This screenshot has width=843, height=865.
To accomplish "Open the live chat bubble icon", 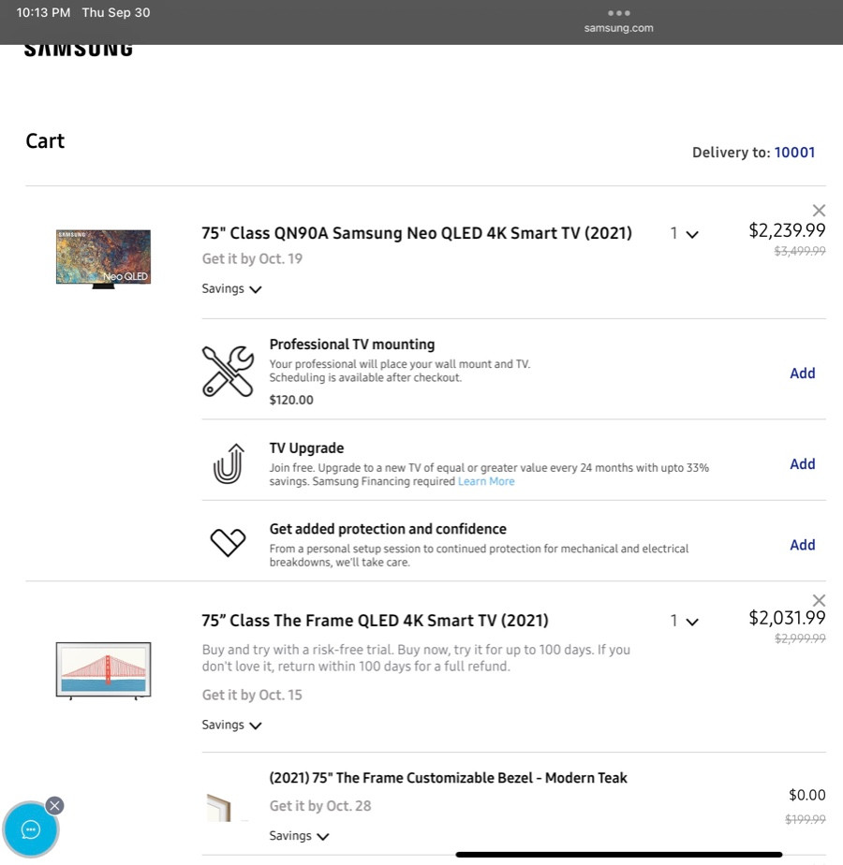I will pos(30,829).
